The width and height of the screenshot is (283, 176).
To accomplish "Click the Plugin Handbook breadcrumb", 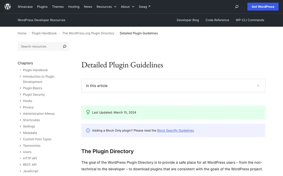I will point(44,33).
